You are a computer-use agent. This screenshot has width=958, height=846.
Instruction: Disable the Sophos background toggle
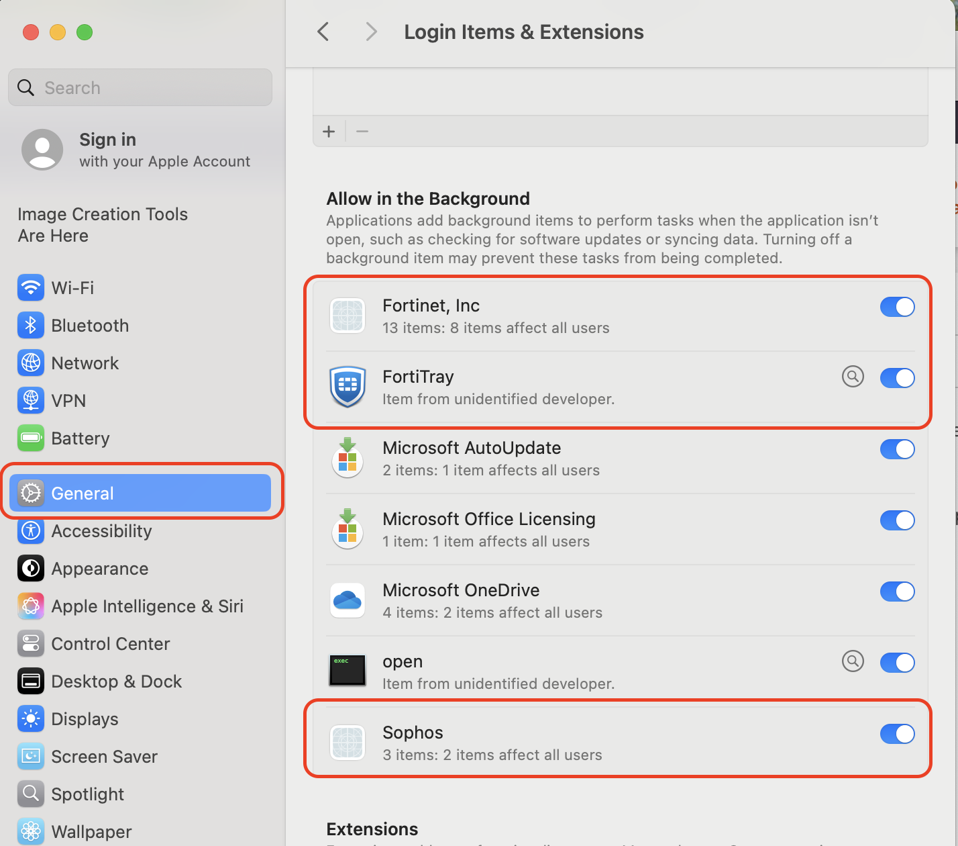[897, 734]
